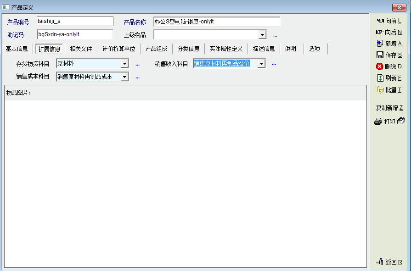Click the 打印 printer icon
The image size is (411, 271).
[x=378, y=122]
